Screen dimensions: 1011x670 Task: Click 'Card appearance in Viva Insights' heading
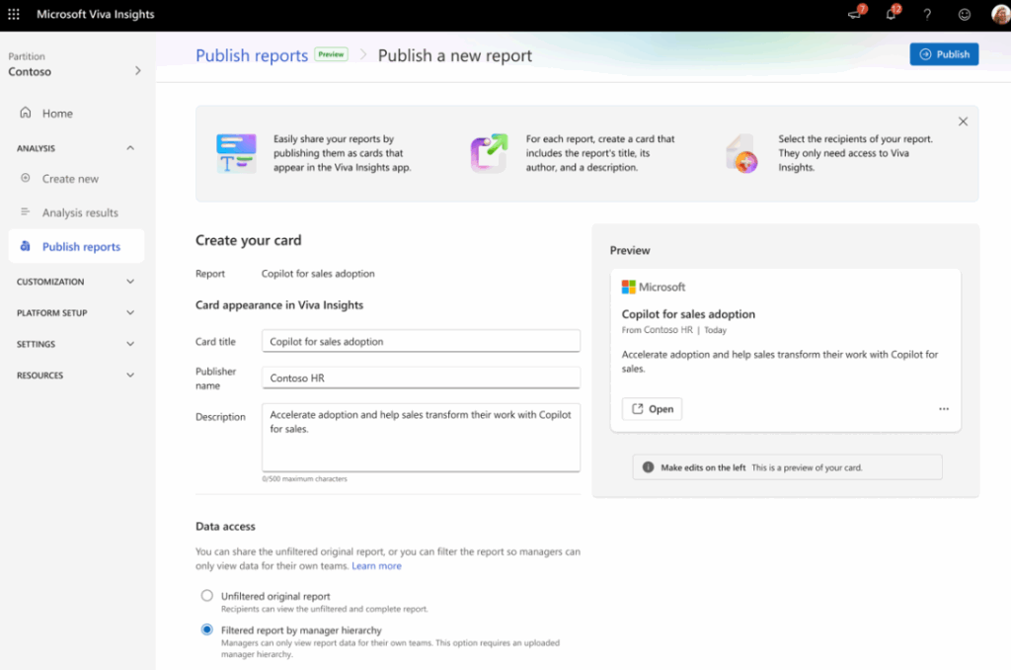point(279,304)
